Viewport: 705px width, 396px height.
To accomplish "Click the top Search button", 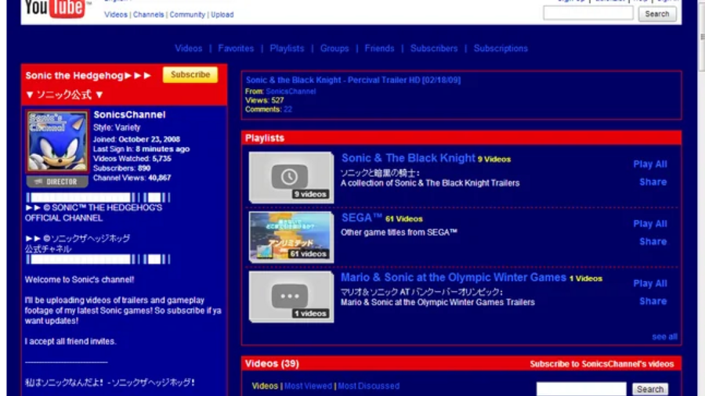I will click(657, 14).
